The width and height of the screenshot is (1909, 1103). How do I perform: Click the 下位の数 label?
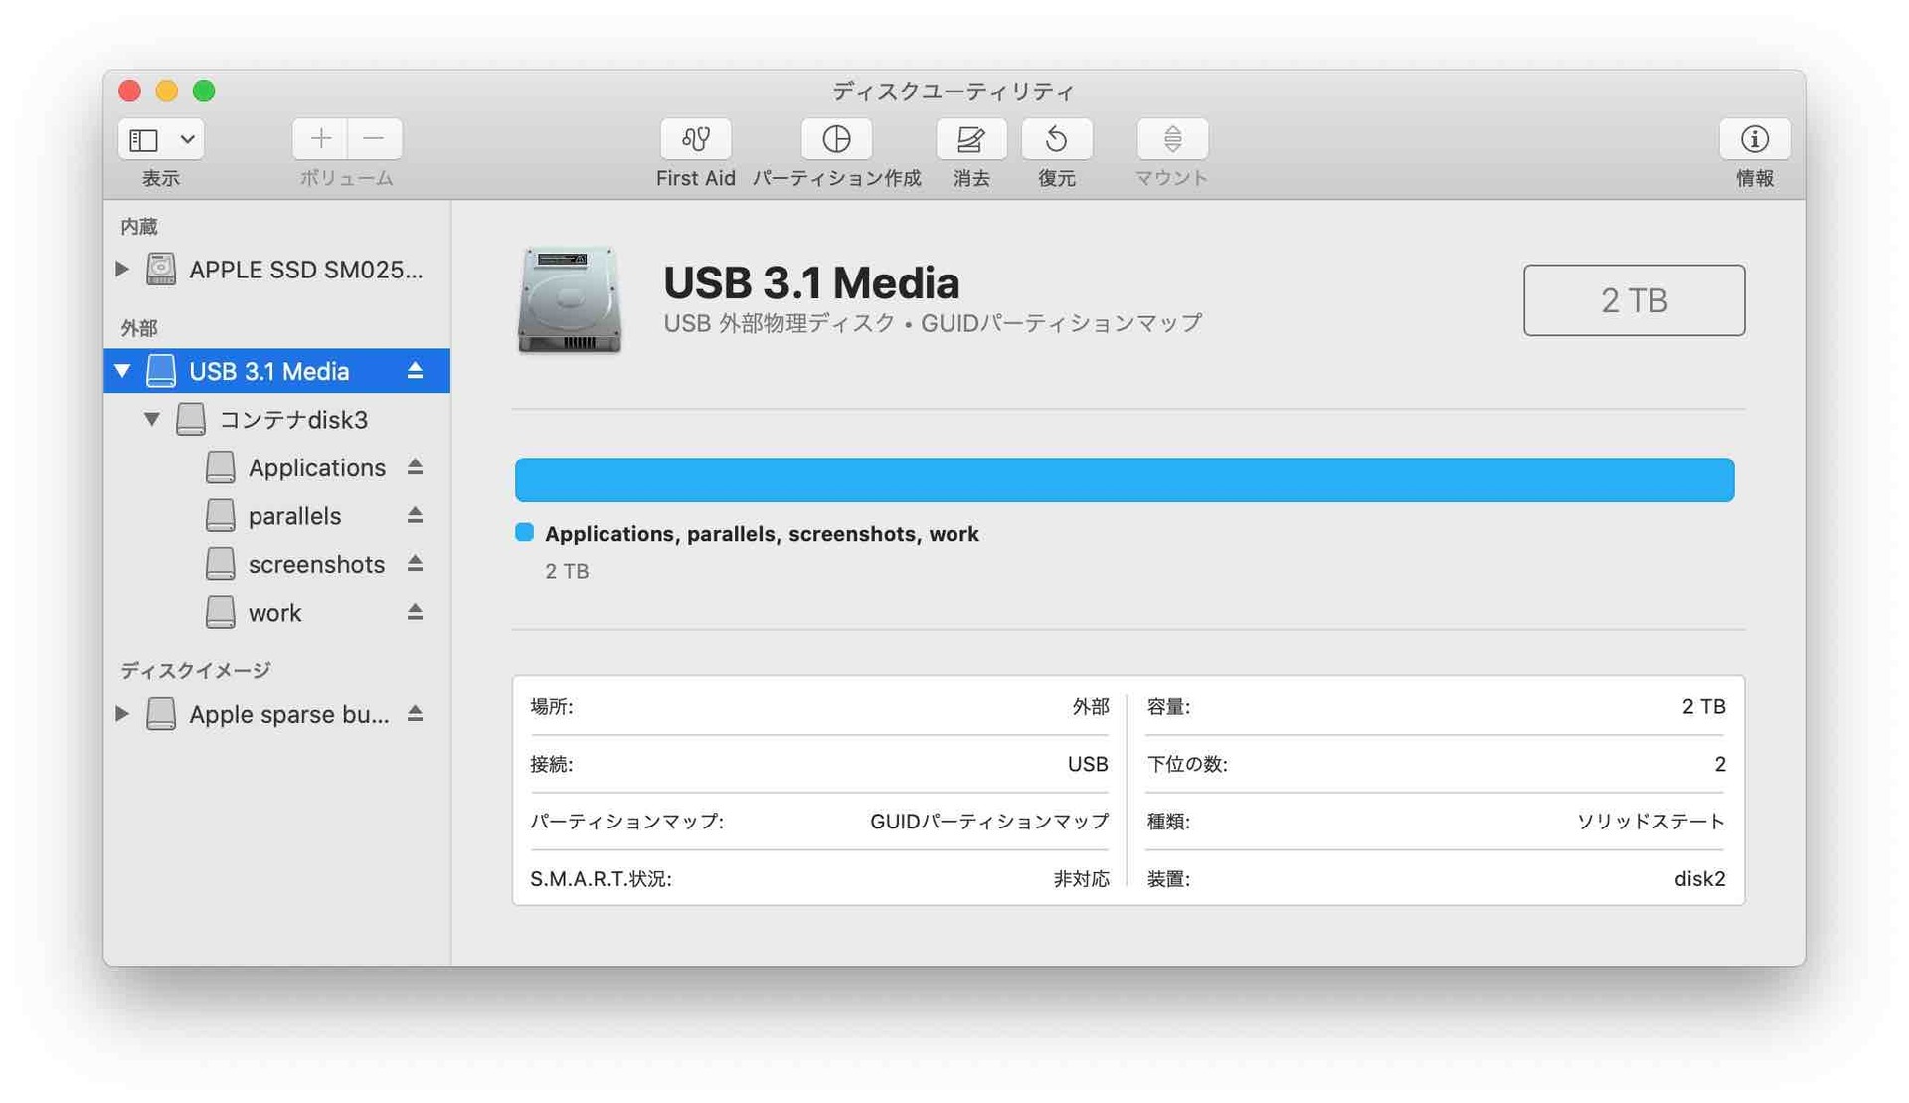point(1187,764)
